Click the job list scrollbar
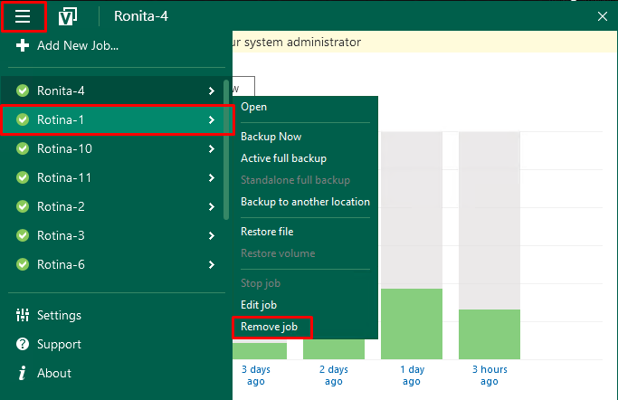618x400 pixels. click(226, 149)
